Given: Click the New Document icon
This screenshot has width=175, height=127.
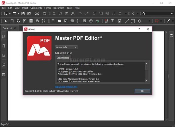Looking at the screenshot, I should pos(6,13).
